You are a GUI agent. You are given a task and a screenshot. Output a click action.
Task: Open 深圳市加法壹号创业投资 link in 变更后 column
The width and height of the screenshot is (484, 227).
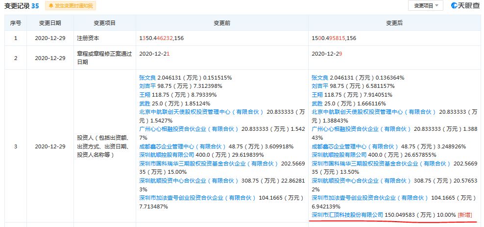point(370,198)
